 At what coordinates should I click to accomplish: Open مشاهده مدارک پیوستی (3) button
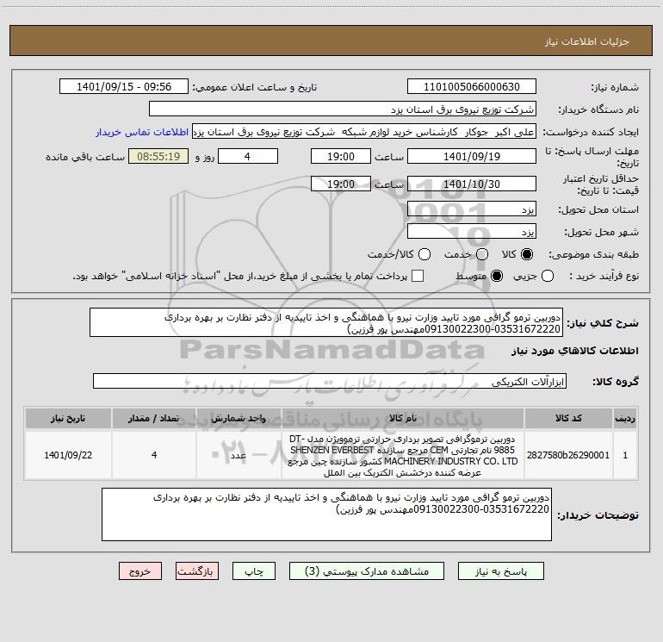[x=367, y=571]
